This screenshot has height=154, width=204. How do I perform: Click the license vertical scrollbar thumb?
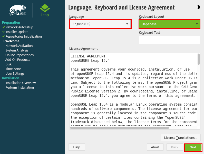pos(199,59)
